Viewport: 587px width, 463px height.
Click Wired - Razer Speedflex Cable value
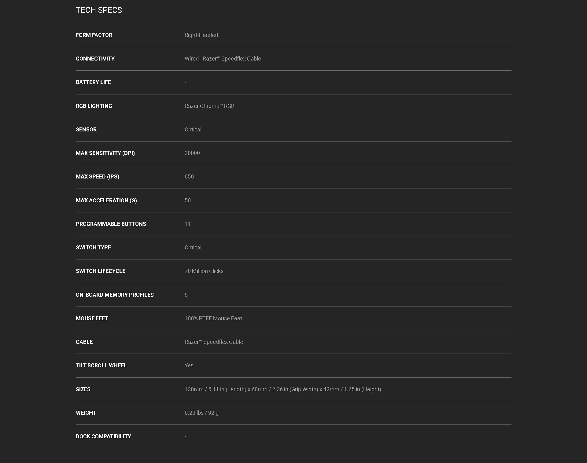pyautogui.click(x=223, y=59)
